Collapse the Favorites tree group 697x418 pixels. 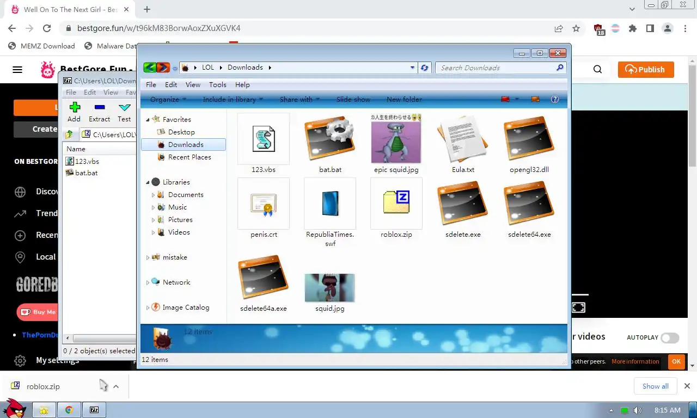pos(148,120)
